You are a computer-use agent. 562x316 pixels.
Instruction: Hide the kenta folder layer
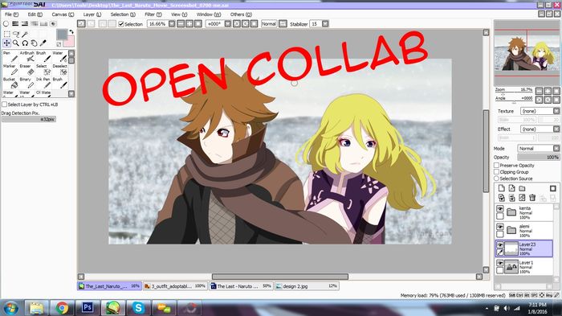click(x=500, y=208)
